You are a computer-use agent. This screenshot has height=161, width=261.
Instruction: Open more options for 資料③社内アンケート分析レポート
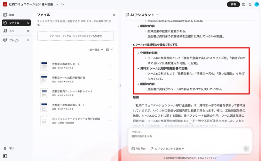tap(110, 93)
